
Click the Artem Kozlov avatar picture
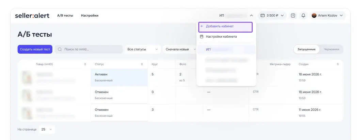pos(314,16)
